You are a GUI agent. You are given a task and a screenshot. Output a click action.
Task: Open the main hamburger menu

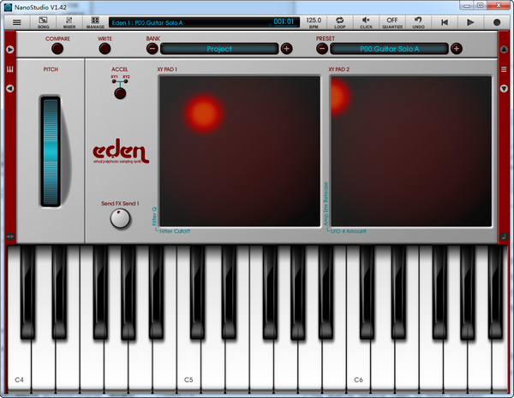click(16, 21)
